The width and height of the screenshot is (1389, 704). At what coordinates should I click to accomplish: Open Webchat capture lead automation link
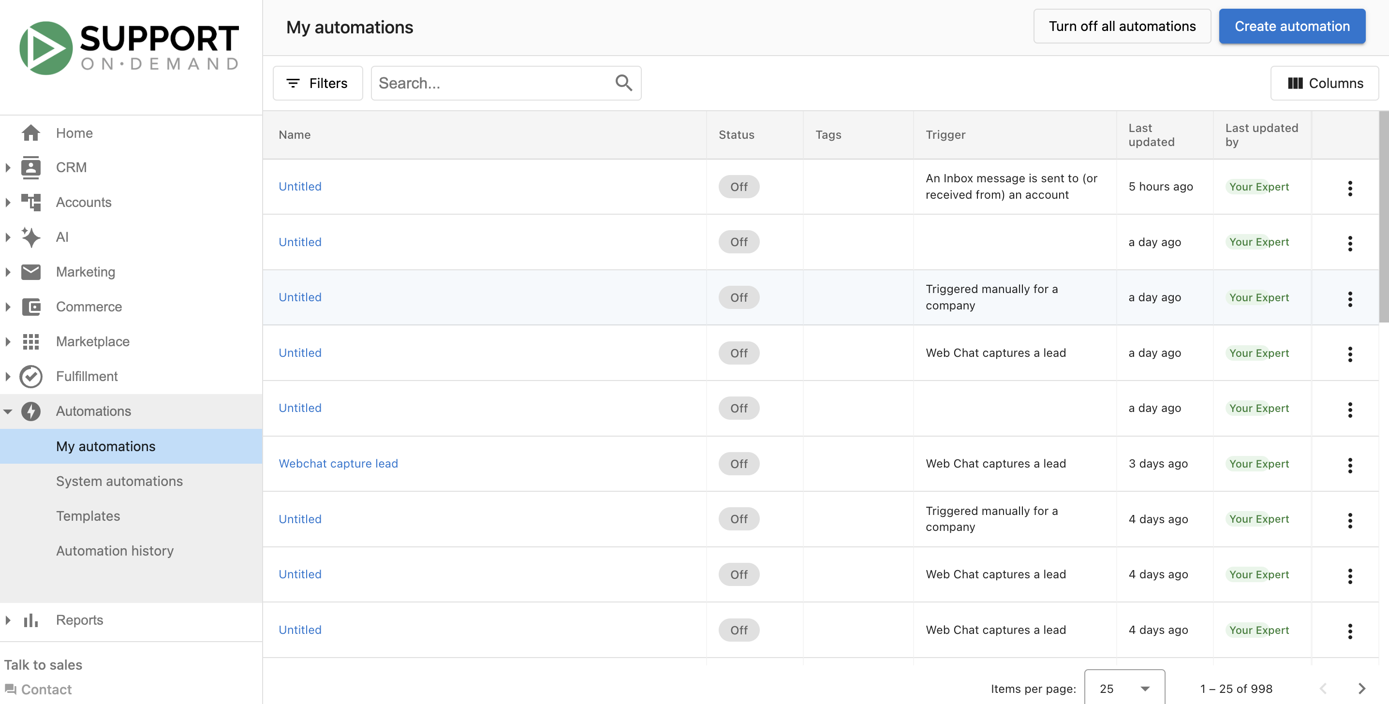(x=338, y=464)
